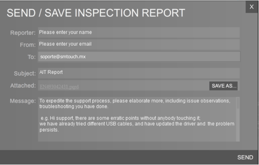Click the Message: label
The width and height of the screenshot is (259, 165).
pos(23,101)
